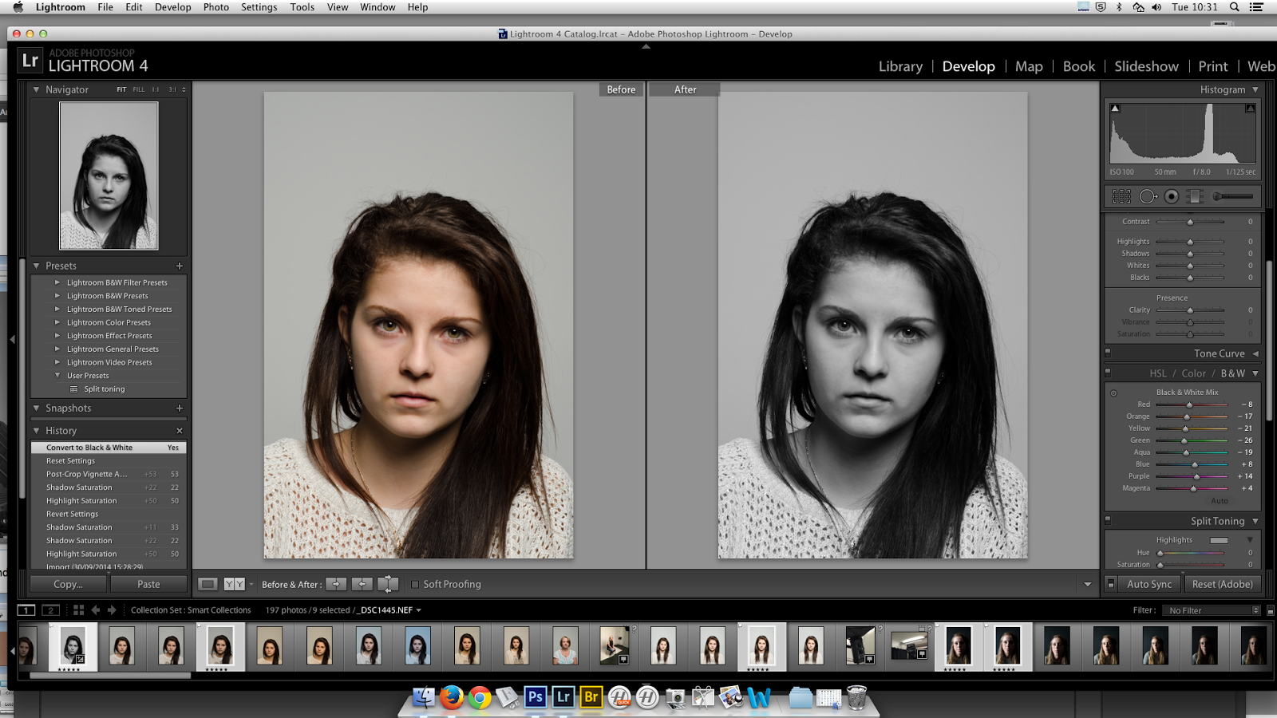Open the No Filter dropdown
This screenshot has width=1277, height=718.
tap(1213, 610)
